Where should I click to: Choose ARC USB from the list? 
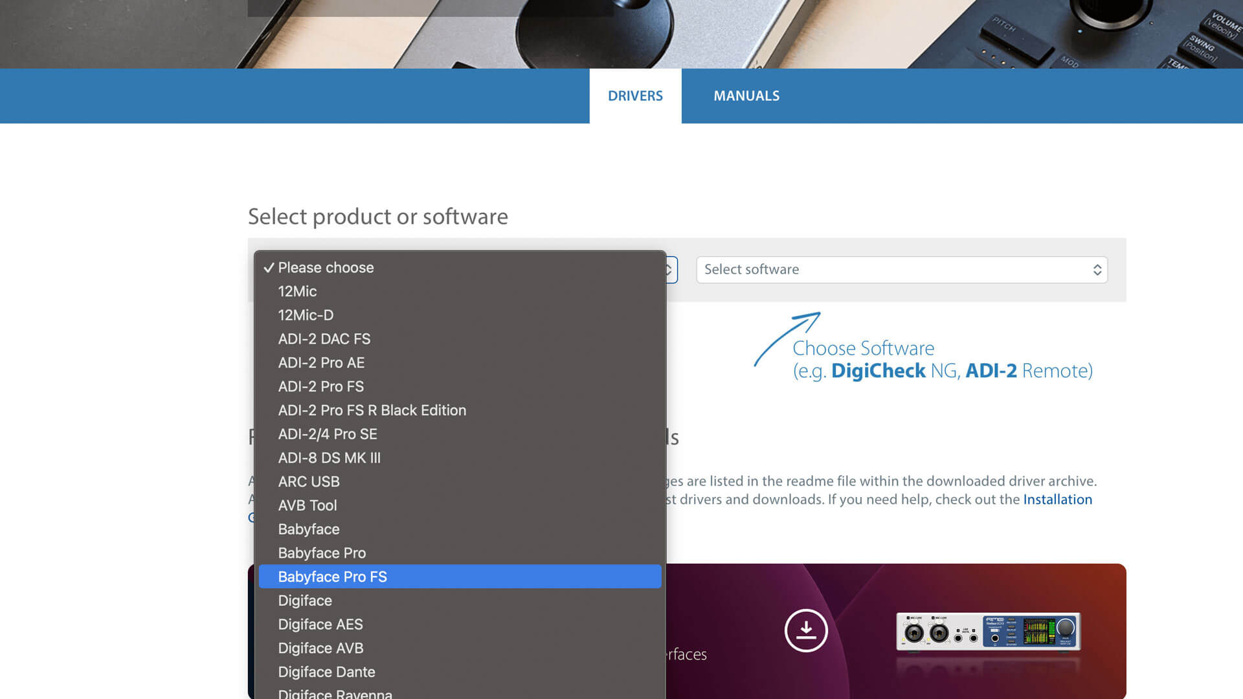click(308, 482)
